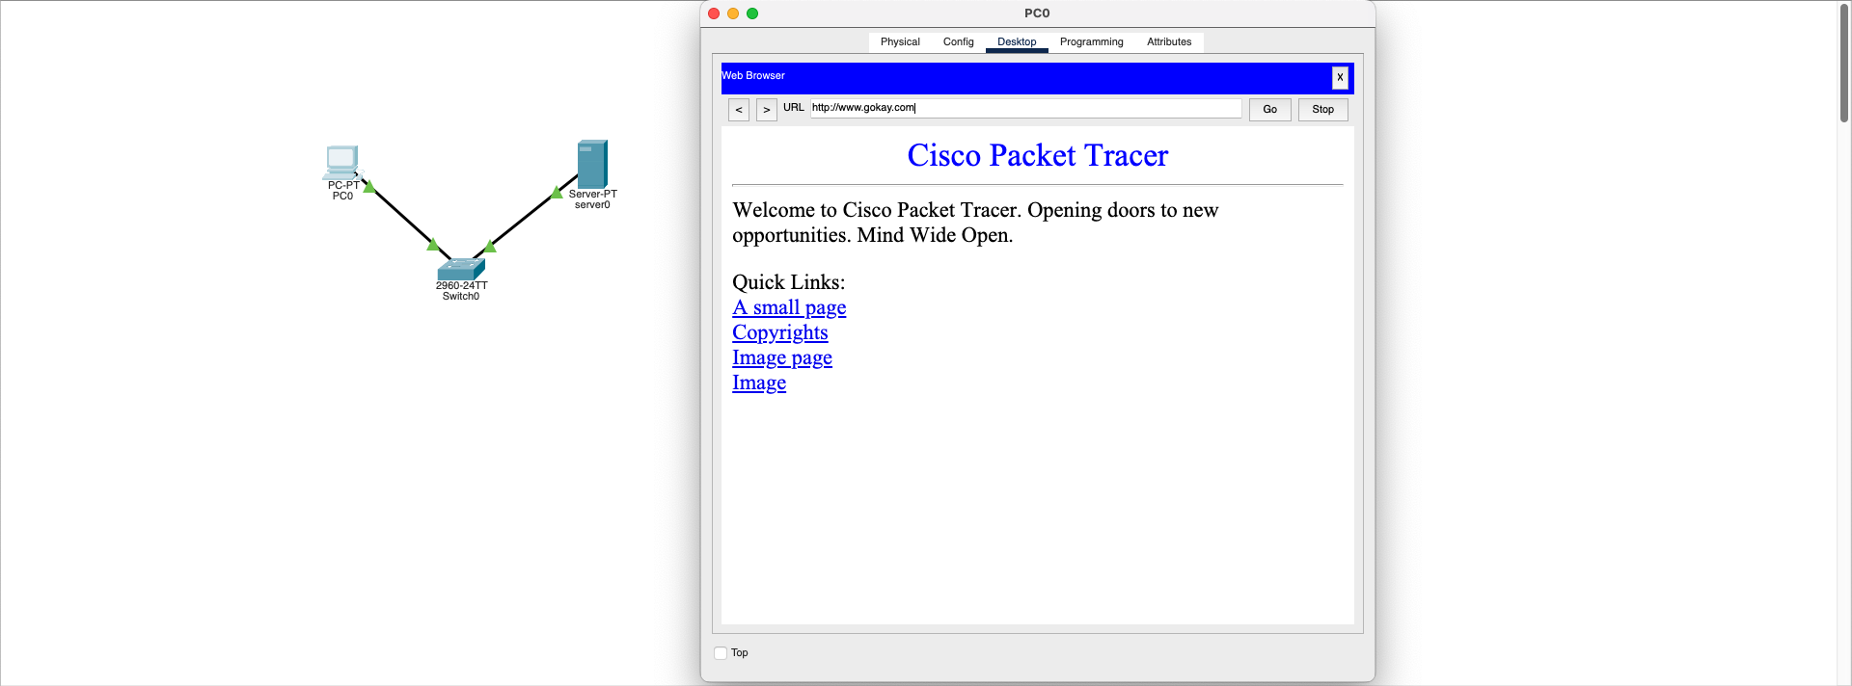Viewport: 1852px width, 686px height.
Task: Click the main window vertical scrollbar
Action: point(1844,63)
